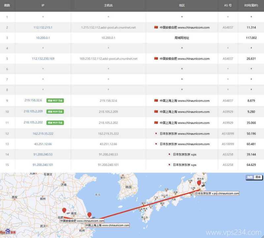Click the 时间(毫秒) column header
264x238 pixels.
251,6
